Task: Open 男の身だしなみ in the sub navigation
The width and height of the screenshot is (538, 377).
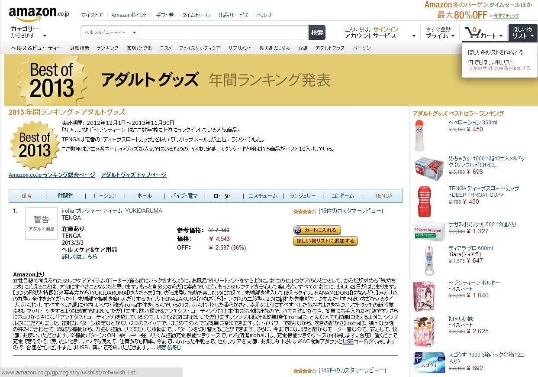Action: pyautogui.click(x=275, y=48)
